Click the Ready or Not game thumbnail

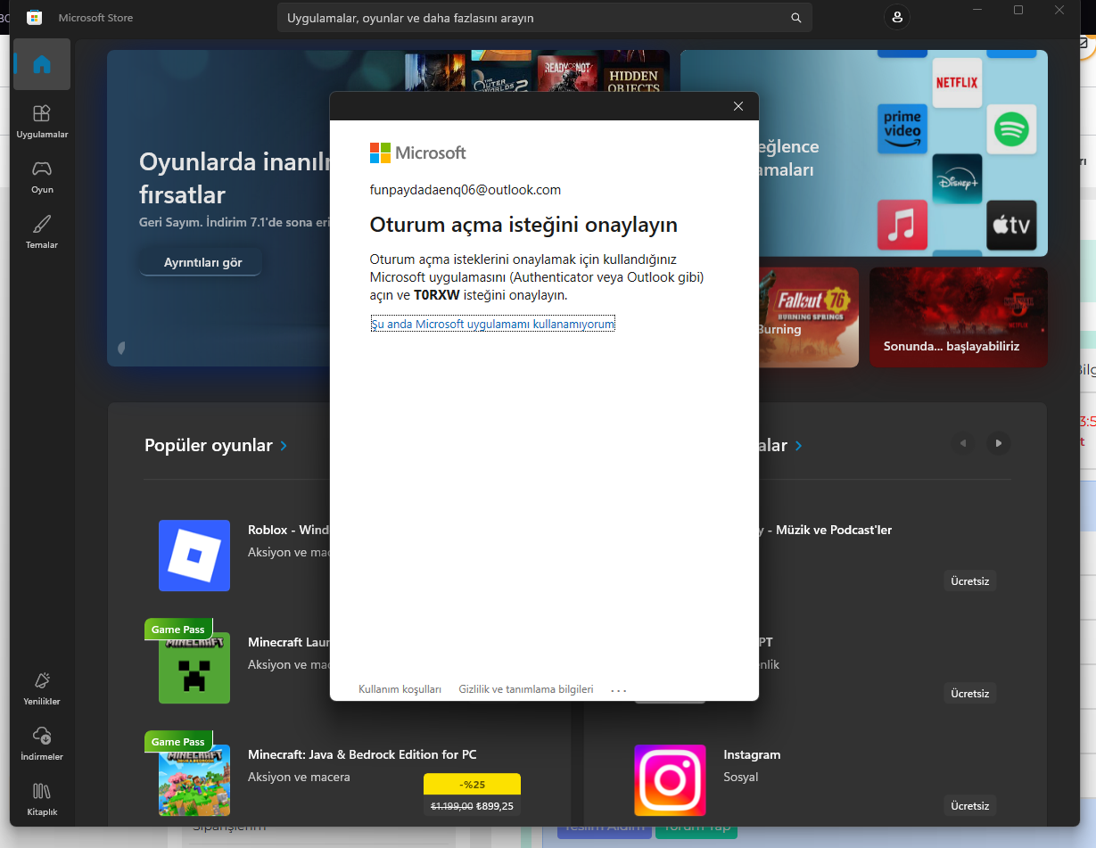click(568, 71)
